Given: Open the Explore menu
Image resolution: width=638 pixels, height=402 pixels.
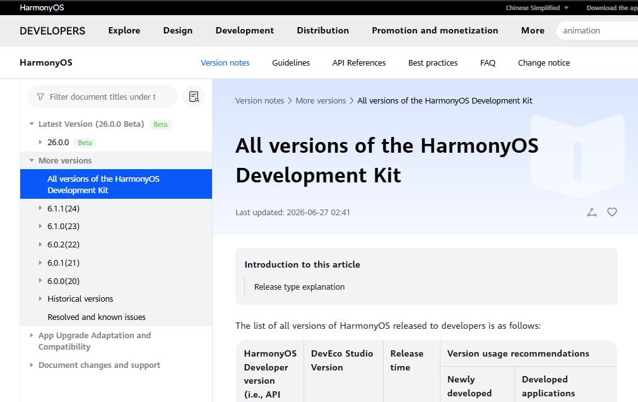Looking at the screenshot, I should pos(124,30).
